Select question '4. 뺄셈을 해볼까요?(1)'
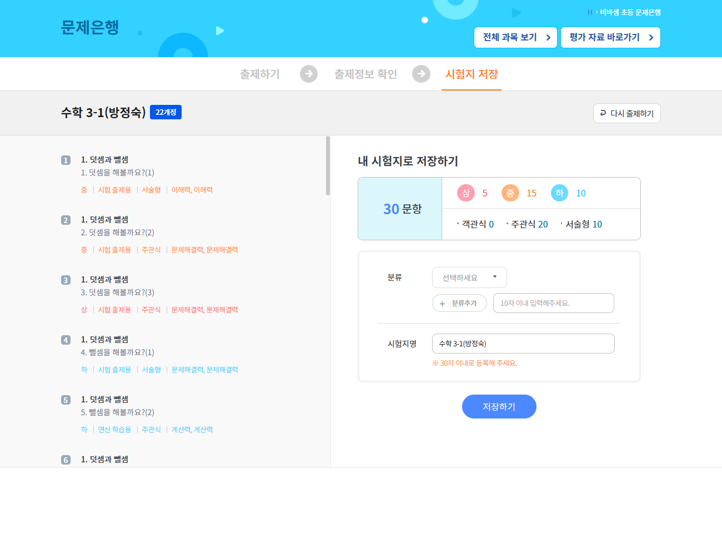Viewport: 722px width, 555px height. [x=118, y=352]
